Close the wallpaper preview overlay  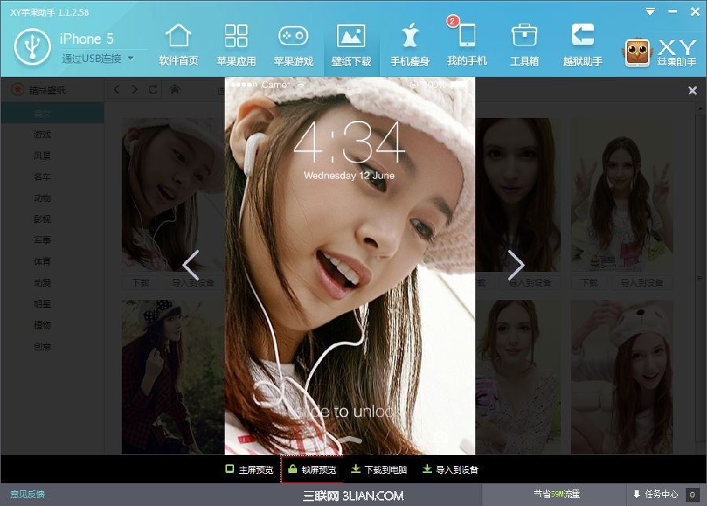coord(693,90)
